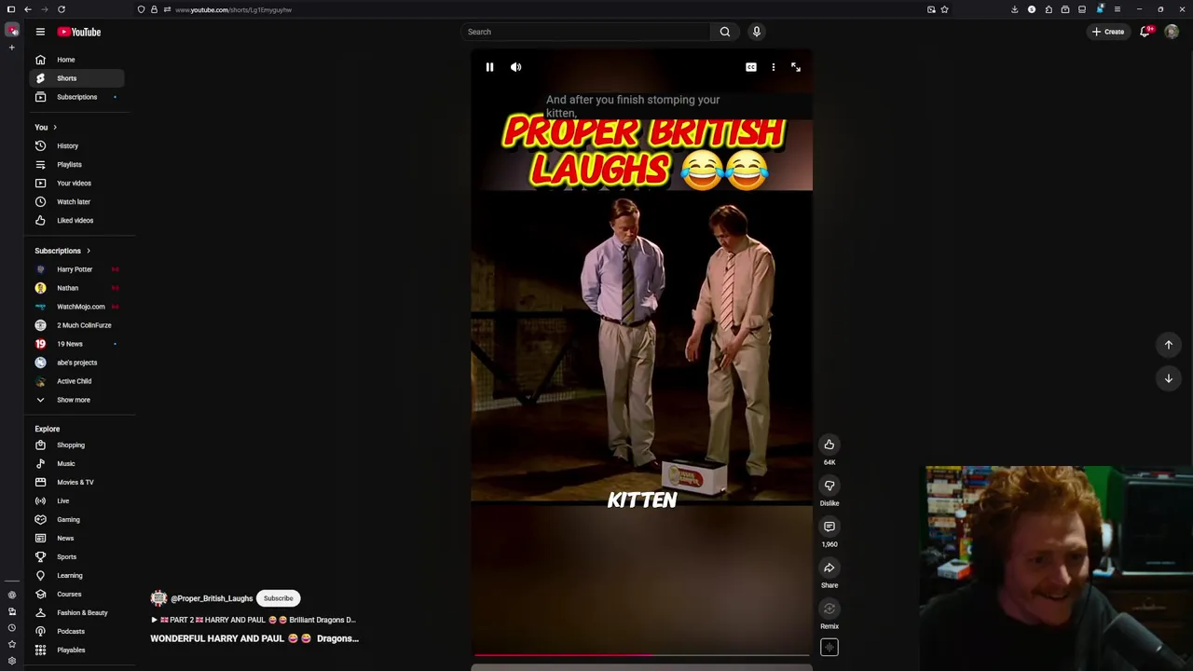
Task: Open Fashion & Beauty in Explore
Action: 77,612
